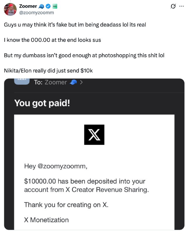This screenshot has height=234, width=188.
Task: Click the "To: Zoomer" recipient field
Action: [51, 82]
